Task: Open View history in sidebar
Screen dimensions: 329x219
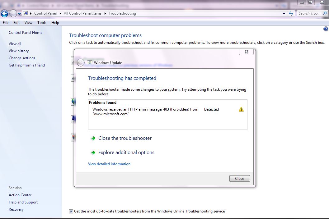Action: (19, 51)
